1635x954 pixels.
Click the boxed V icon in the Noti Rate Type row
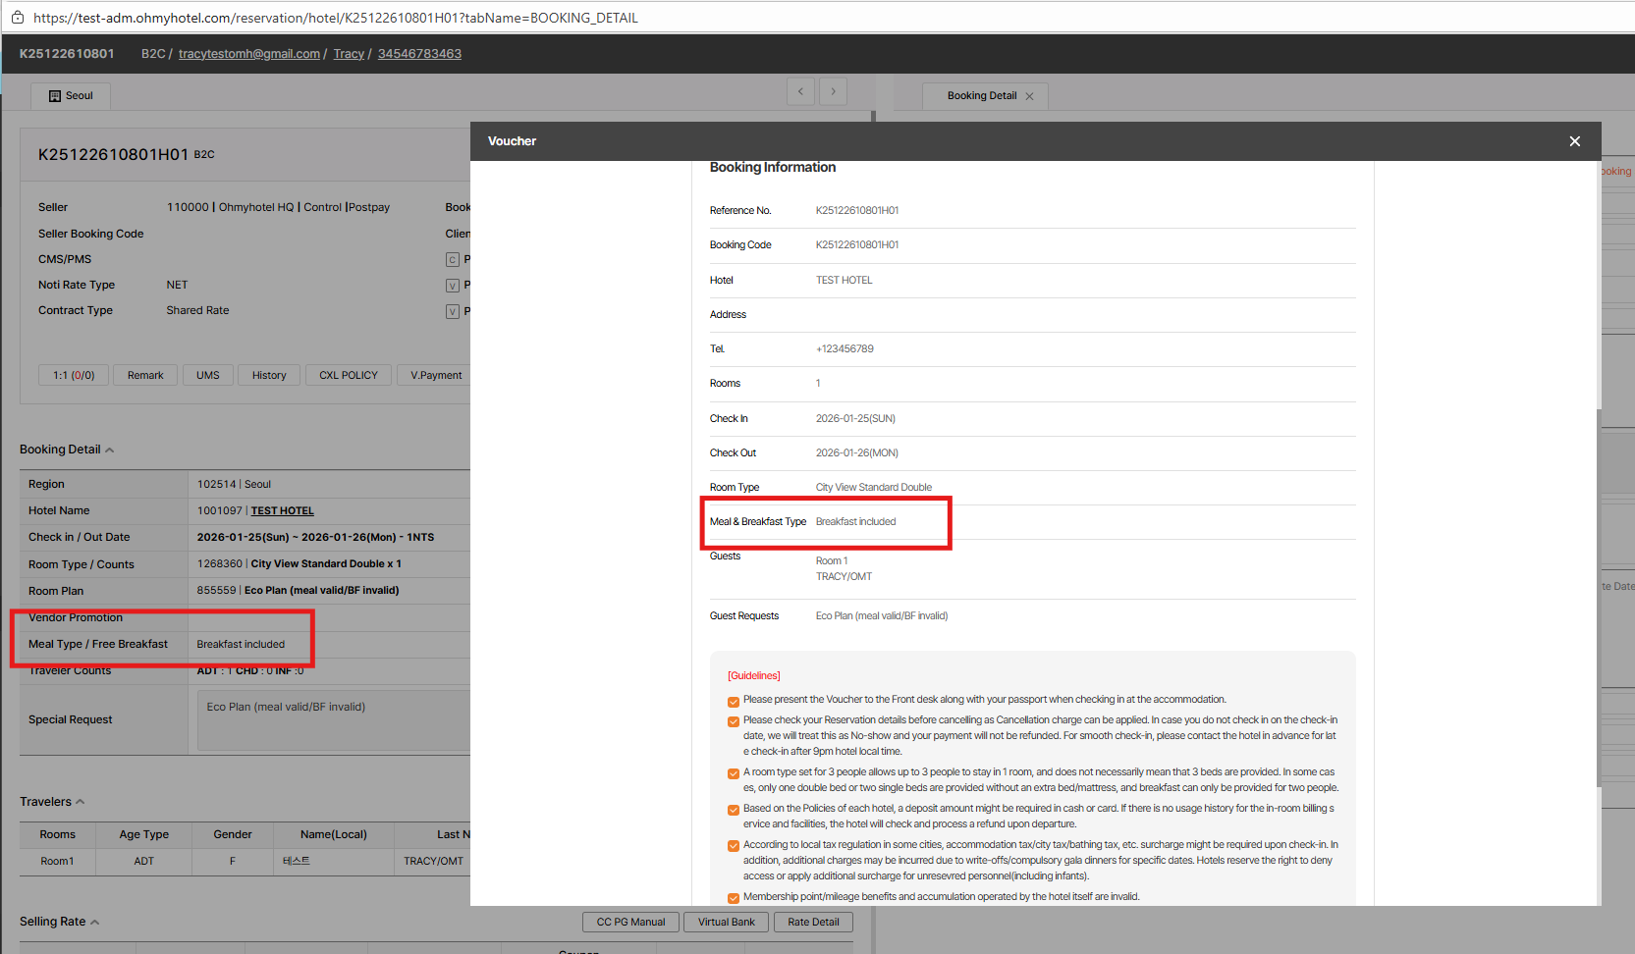[453, 286]
